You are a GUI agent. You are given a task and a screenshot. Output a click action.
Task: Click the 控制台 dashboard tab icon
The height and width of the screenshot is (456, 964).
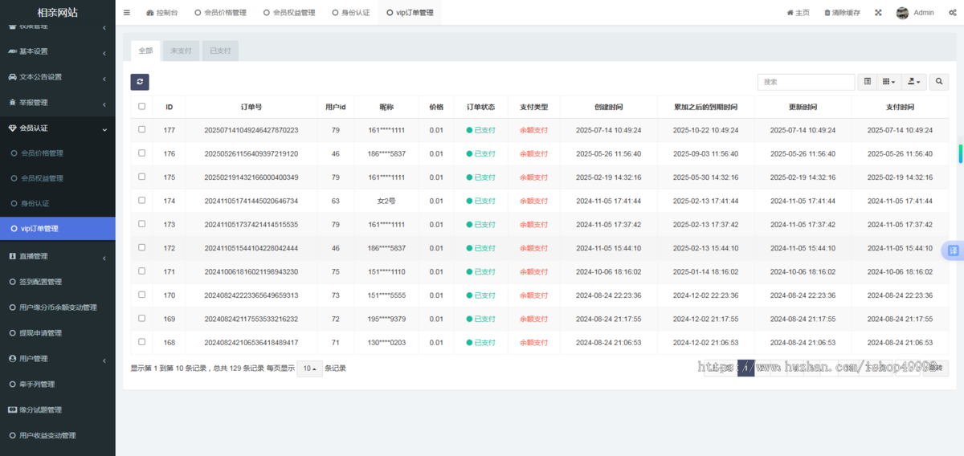[150, 13]
